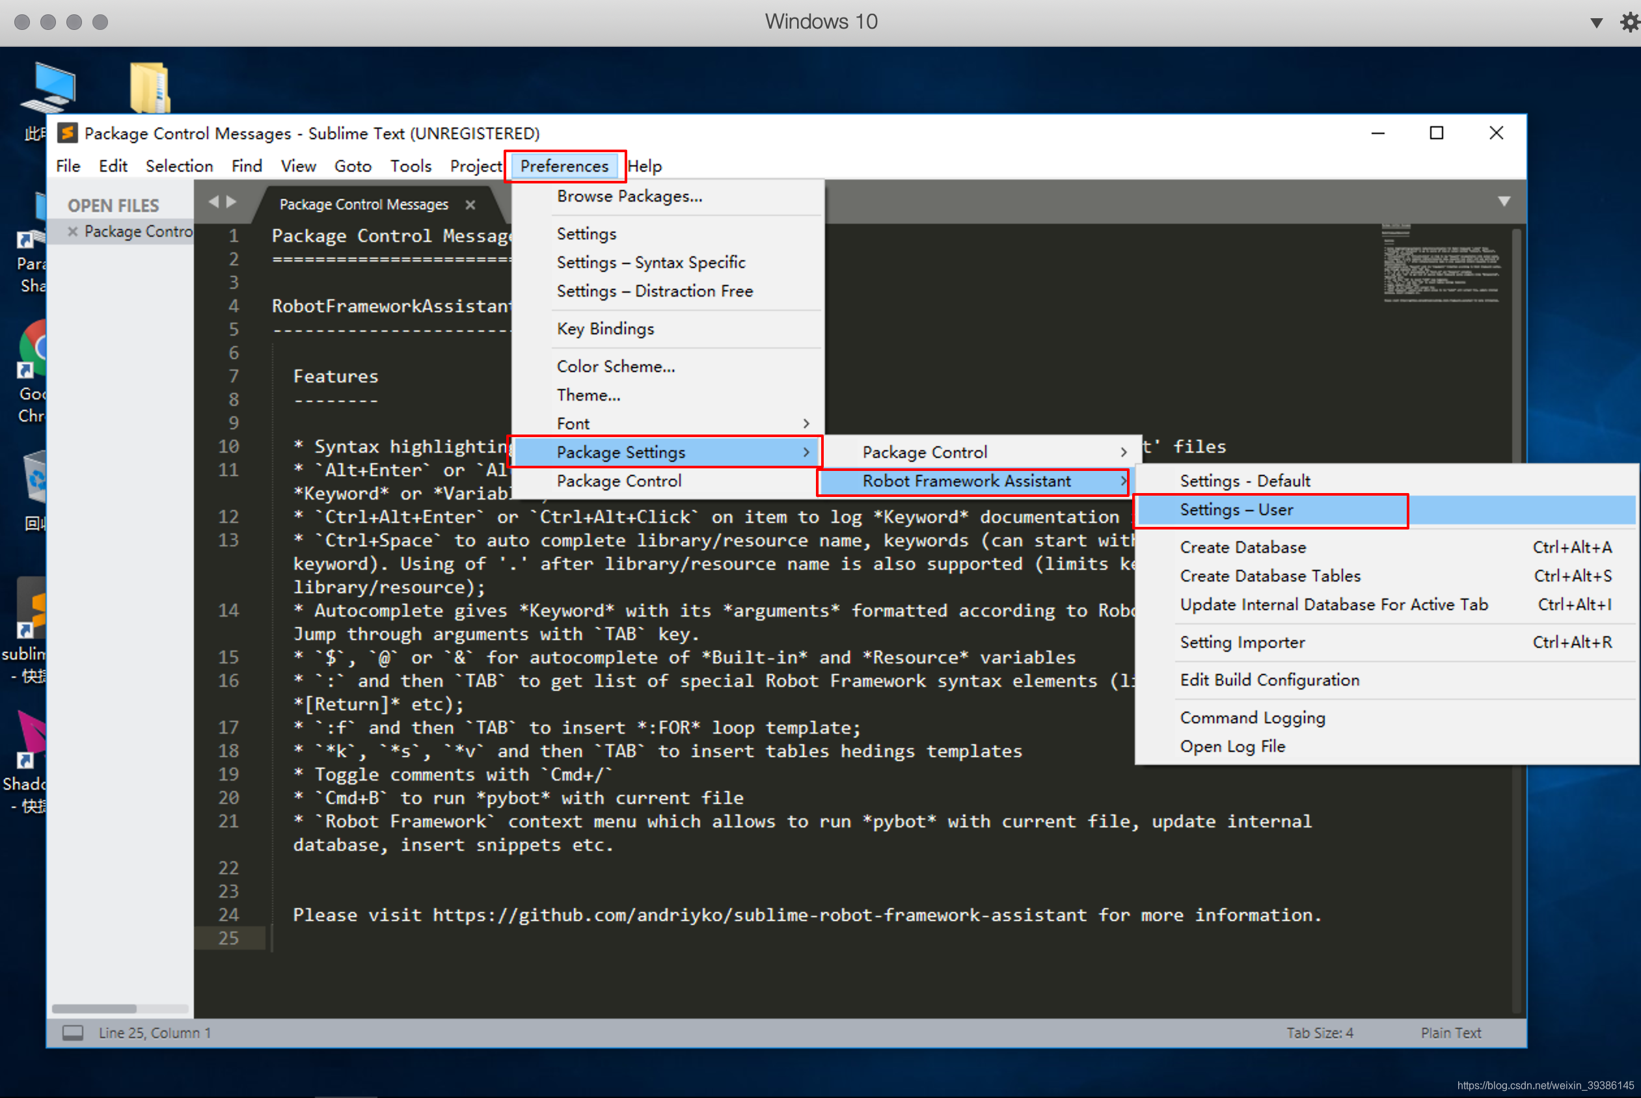Open the Edit menu

113,166
